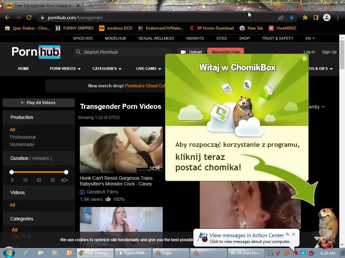Open the SITES top menu
Image resolution: width=345 pixels, height=258 pixels.
221,38
